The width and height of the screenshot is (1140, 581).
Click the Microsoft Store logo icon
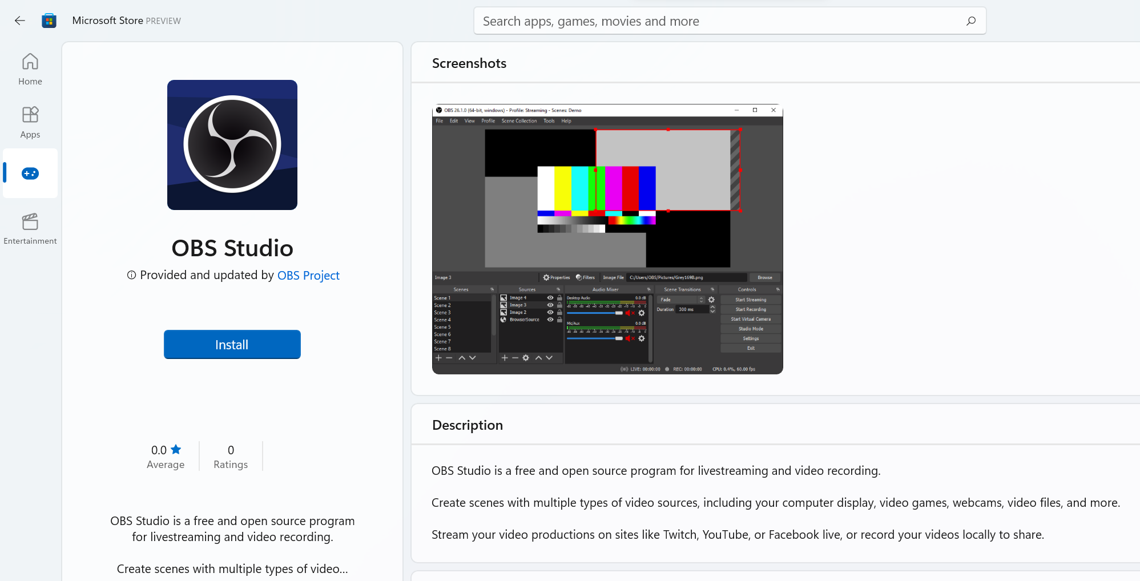pos(49,20)
